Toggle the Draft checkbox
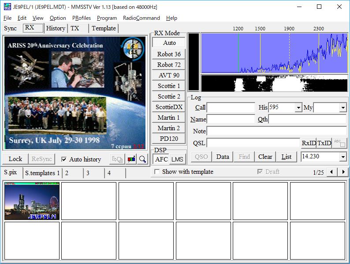Screen dimensions: 350x264 point(260,172)
